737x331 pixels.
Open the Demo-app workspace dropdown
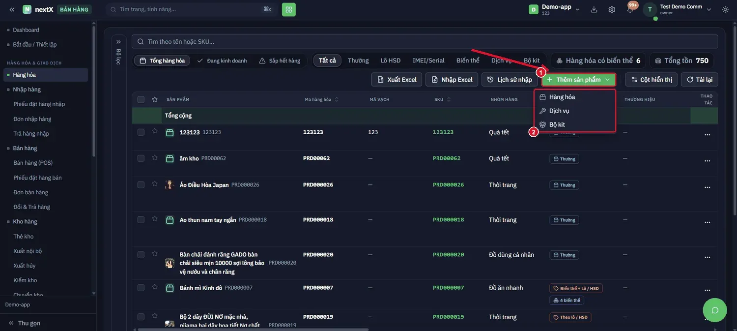[554, 9]
